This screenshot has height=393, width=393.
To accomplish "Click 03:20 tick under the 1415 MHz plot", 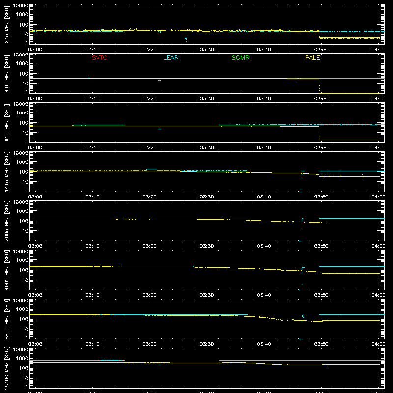I will pos(150,197).
